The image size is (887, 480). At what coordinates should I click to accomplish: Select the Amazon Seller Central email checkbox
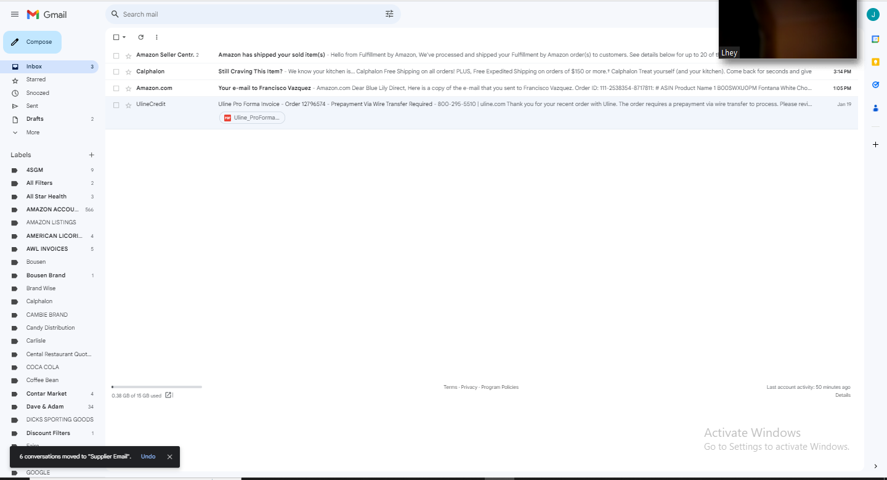point(116,55)
